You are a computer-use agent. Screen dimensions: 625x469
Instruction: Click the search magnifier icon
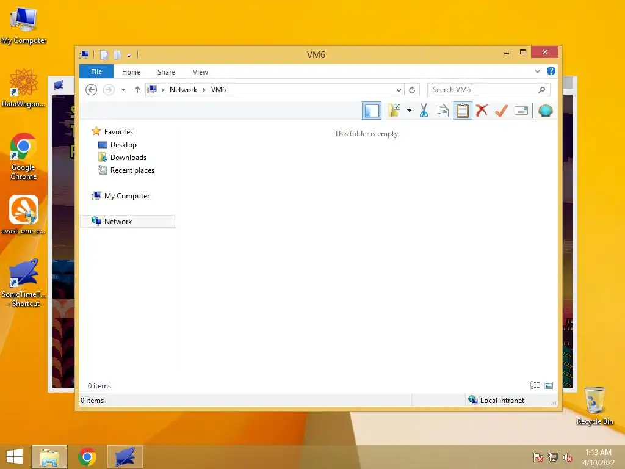(541, 90)
